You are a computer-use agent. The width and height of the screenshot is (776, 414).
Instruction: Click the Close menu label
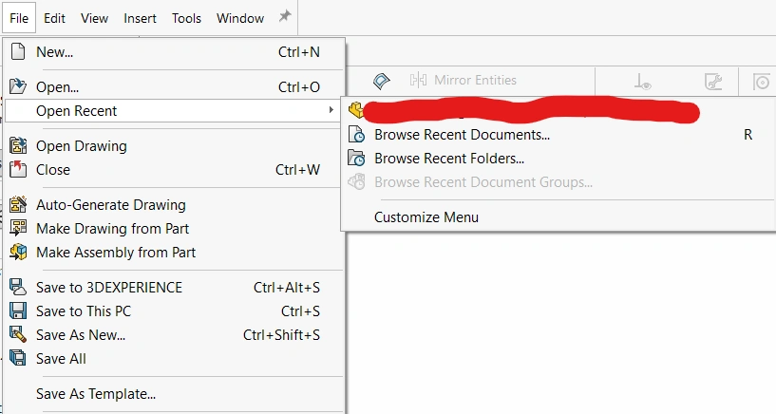[x=53, y=170]
